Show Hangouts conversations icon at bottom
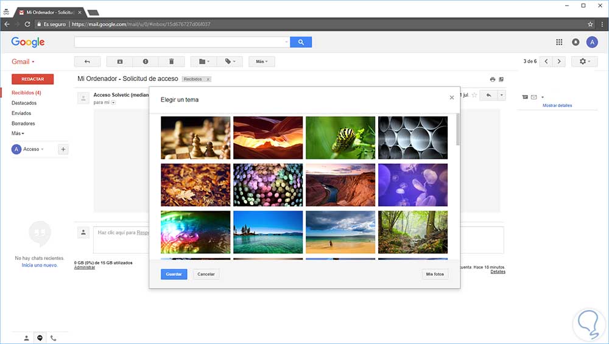This screenshot has height=344, width=609. (40, 338)
